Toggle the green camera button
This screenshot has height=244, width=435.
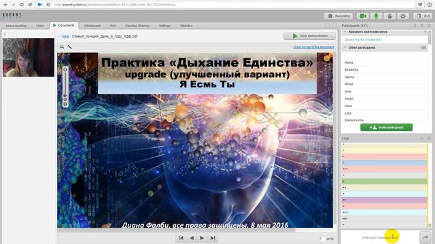362,16
